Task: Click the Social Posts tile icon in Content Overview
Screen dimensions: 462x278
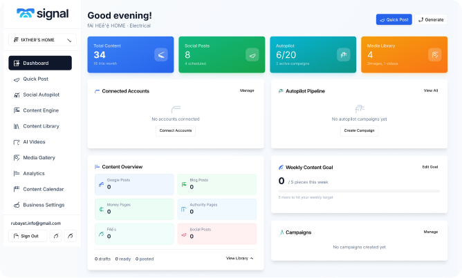Action: click(184, 235)
